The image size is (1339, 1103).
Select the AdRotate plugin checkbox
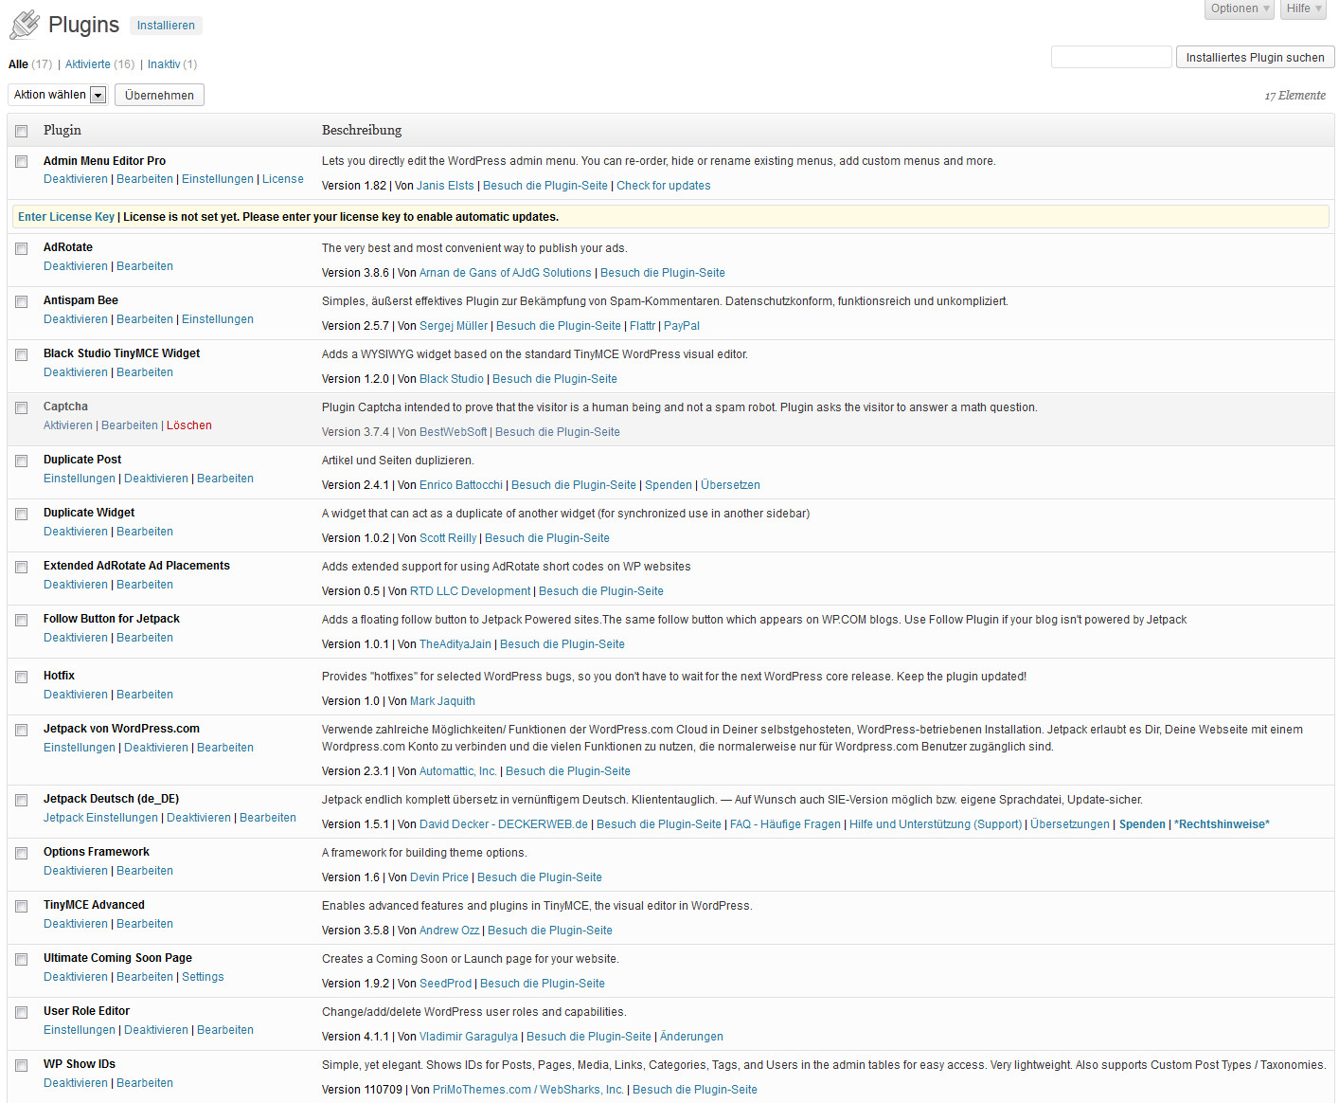tap(21, 248)
